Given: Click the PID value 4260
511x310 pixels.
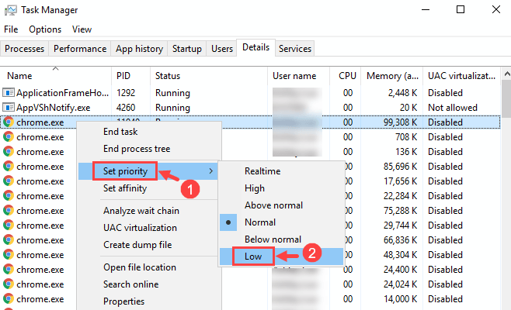Looking at the screenshot, I should (x=126, y=108).
